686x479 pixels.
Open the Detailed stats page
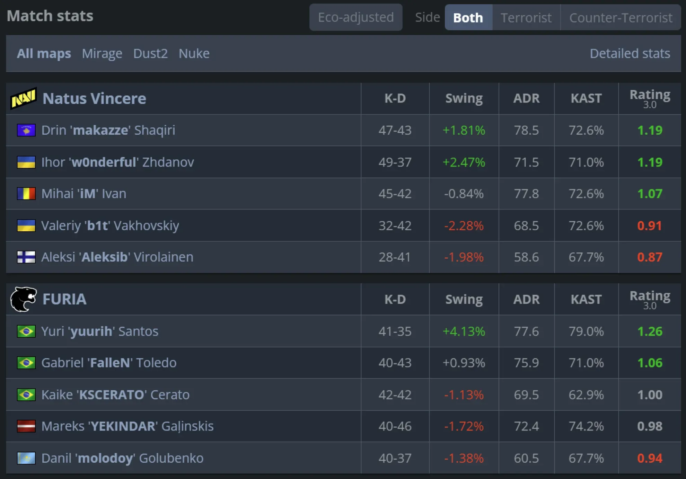click(x=630, y=53)
